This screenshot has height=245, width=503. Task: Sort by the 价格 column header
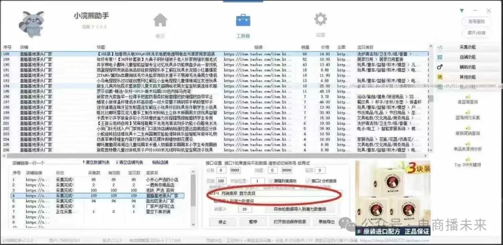coord(325,47)
